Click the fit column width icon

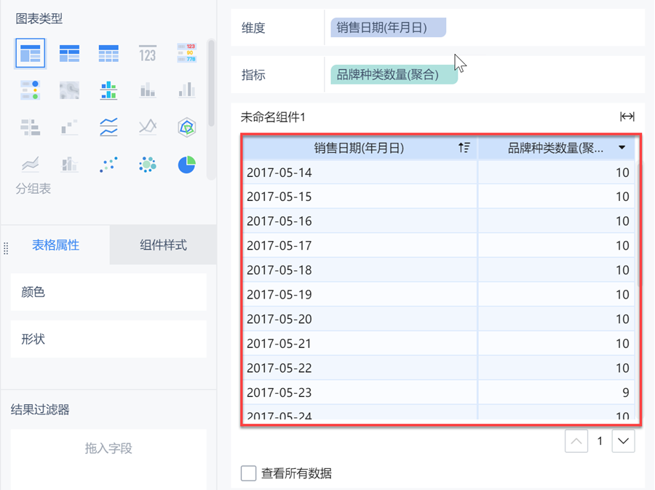(627, 116)
